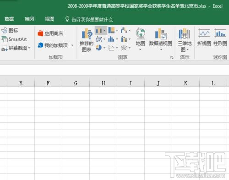Click the line or area chart icon
The height and width of the screenshot is (180, 229).
(x=98, y=39)
